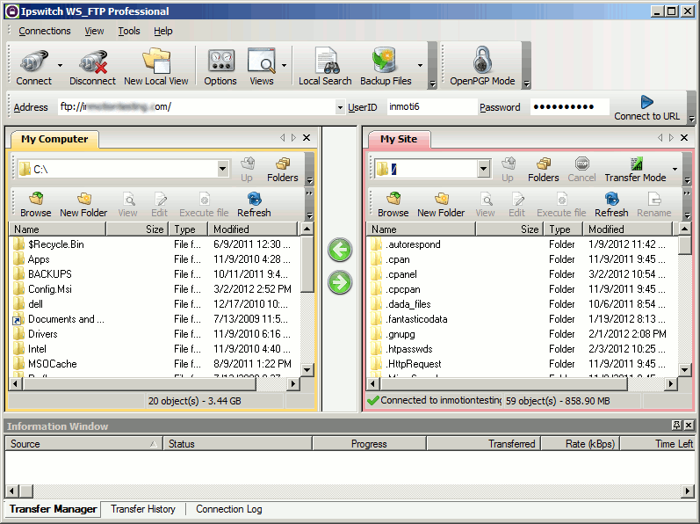
Task: Open the Tools menu
Action: click(x=129, y=31)
